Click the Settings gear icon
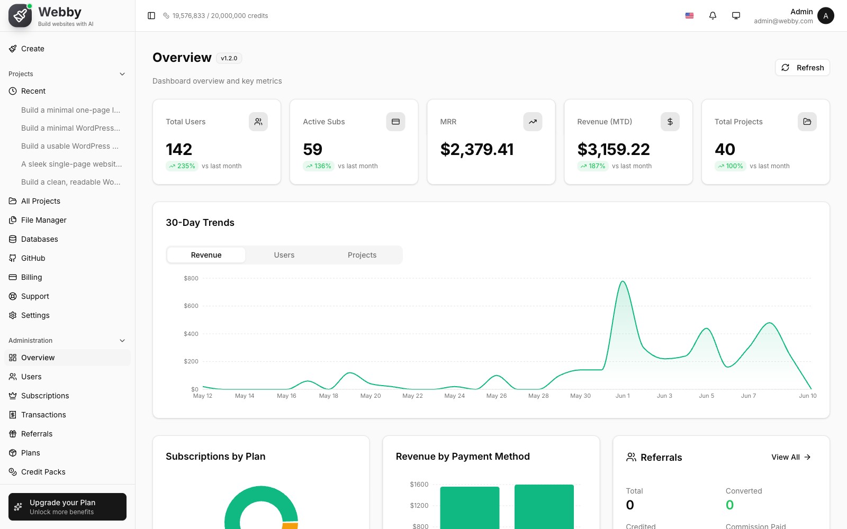 (x=13, y=315)
